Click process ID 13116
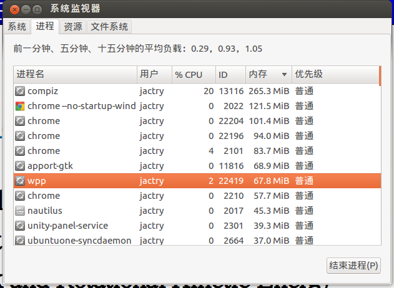 [x=231, y=91]
